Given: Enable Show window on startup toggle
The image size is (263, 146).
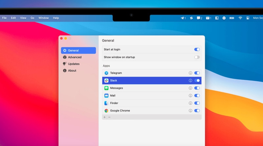Looking at the screenshot, I should (197, 57).
